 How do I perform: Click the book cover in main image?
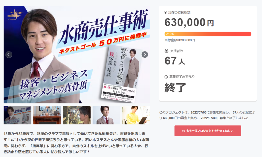(x=122, y=74)
